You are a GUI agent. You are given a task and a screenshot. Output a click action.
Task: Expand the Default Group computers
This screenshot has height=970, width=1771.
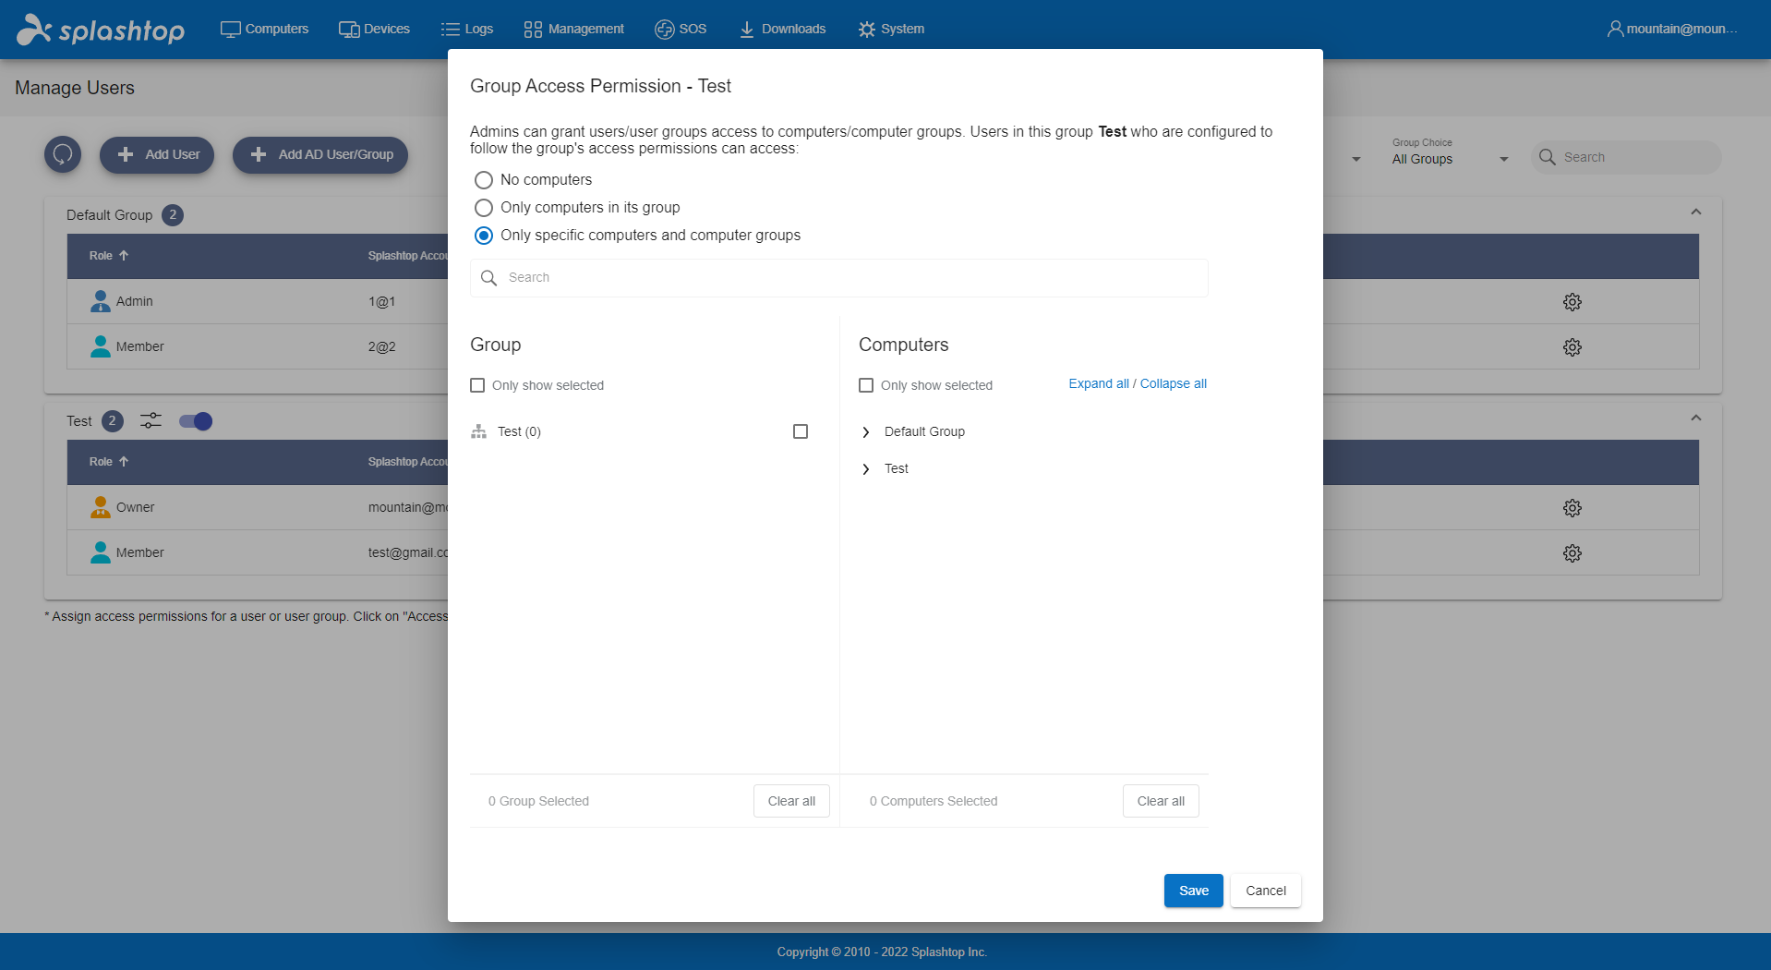(x=866, y=431)
